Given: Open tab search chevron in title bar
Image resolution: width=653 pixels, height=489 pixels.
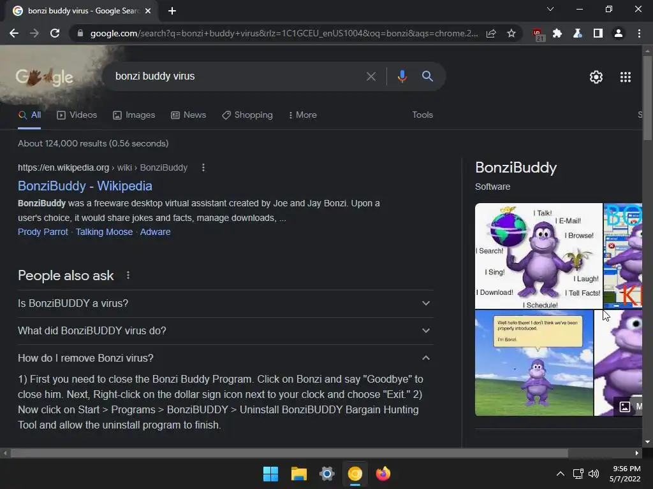Looking at the screenshot, I should pyautogui.click(x=550, y=9).
